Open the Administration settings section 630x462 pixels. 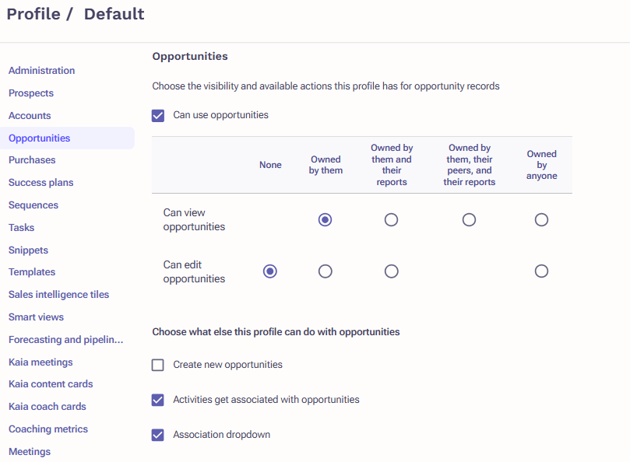pyautogui.click(x=42, y=71)
